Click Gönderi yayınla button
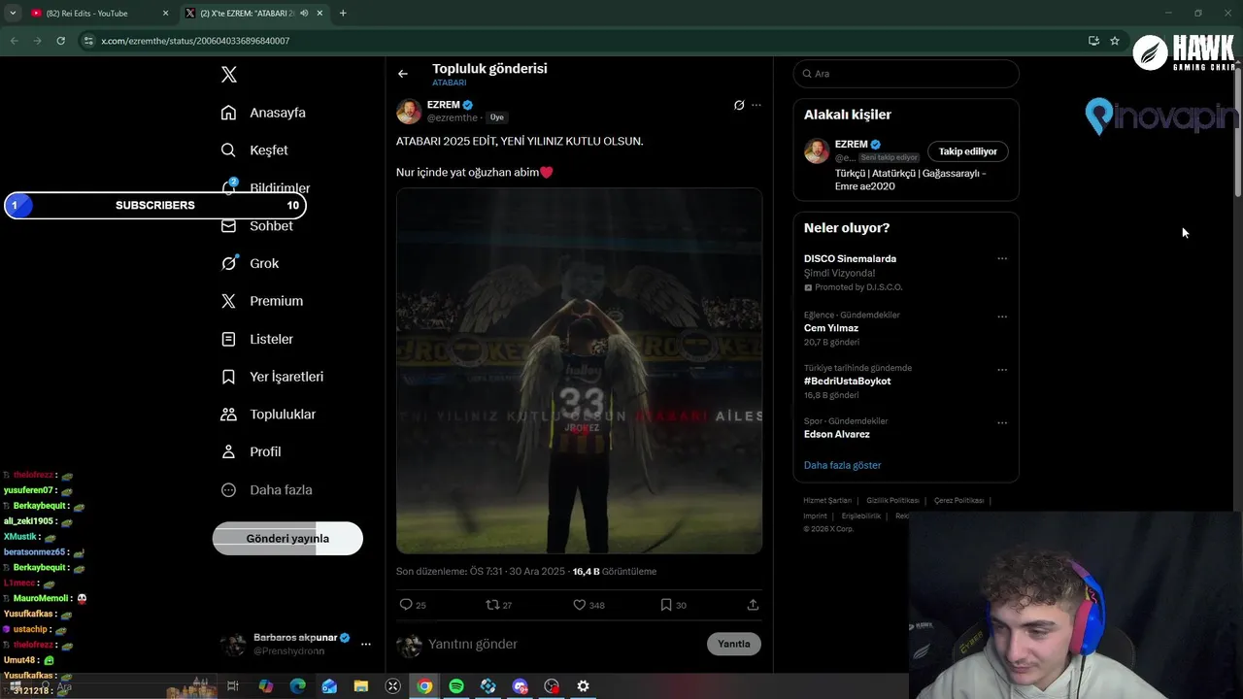1243x699 pixels. tap(287, 539)
